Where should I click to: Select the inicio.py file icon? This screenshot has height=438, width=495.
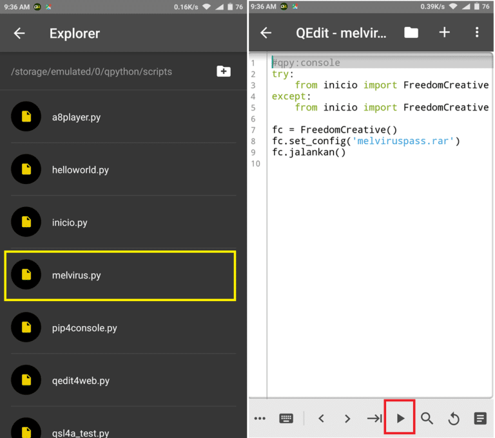(26, 222)
